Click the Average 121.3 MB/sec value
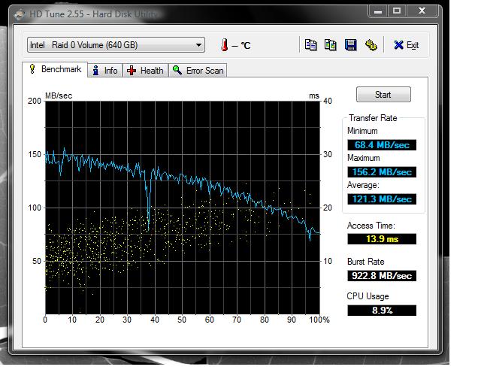 coord(382,199)
